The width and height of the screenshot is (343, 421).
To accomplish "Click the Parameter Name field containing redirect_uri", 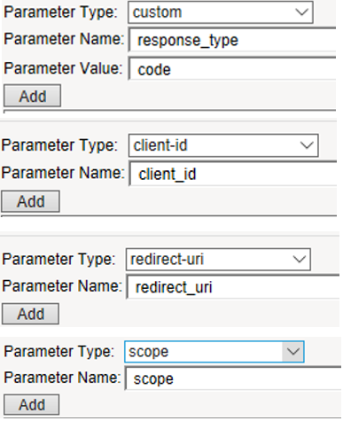I will (233, 287).
